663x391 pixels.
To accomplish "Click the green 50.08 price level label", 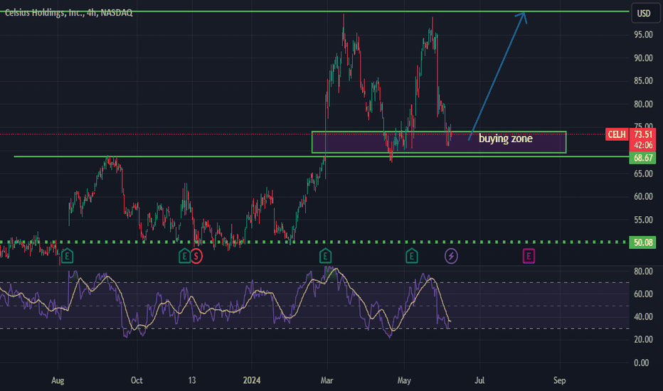I will pos(642,242).
